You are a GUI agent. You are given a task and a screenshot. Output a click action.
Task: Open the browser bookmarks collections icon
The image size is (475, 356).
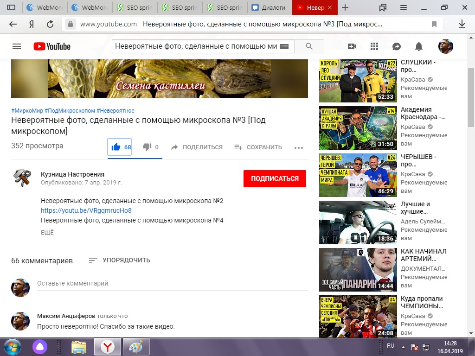pyautogui.click(x=383, y=7)
